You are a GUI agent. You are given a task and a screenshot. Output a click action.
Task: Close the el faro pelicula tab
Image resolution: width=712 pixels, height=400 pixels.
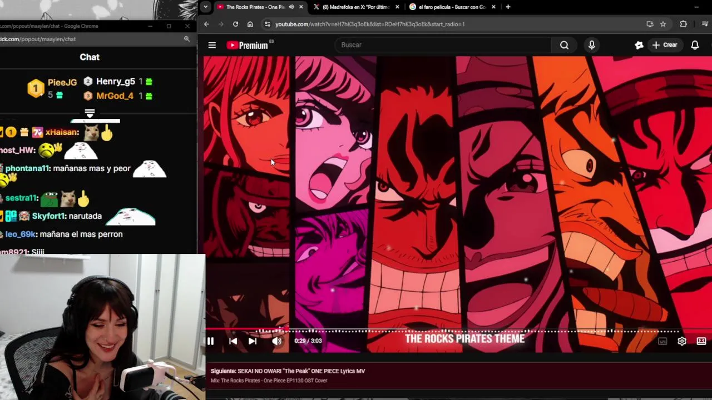click(x=494, y=7)
